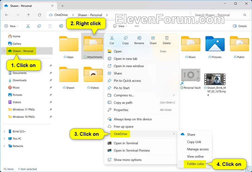Click the Share icon in context menu top row
The image size is (252, 172).
pos(153,38)
